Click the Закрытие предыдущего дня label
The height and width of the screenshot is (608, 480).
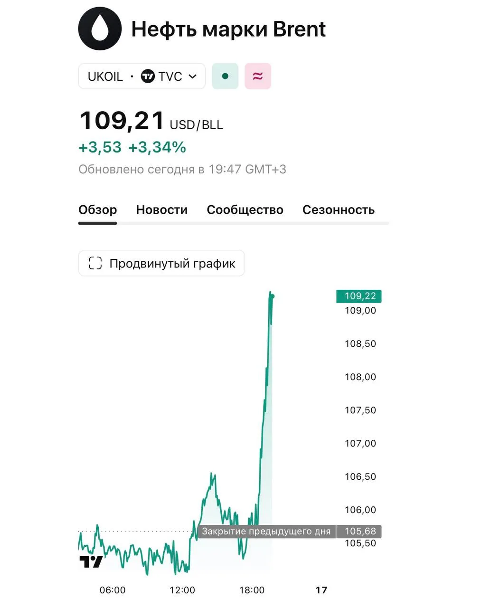point(266,531)
